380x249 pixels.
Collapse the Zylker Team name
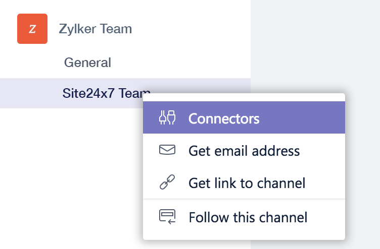pyautogui.click(x=95, y=29)
